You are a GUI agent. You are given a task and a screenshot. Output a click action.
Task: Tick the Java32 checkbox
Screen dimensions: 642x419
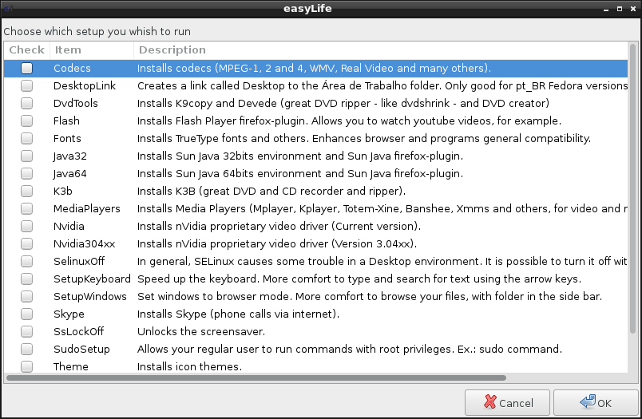pos(26,156)
